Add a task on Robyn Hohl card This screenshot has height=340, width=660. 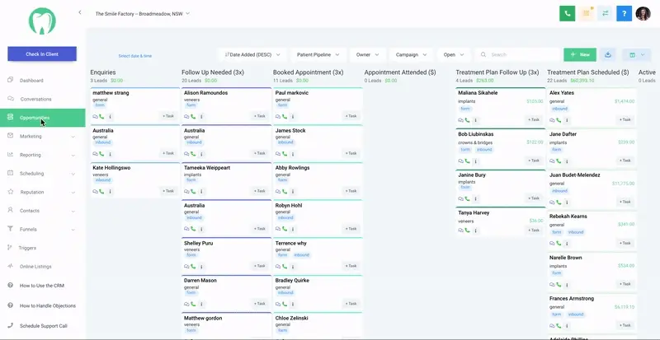point(351,229)
